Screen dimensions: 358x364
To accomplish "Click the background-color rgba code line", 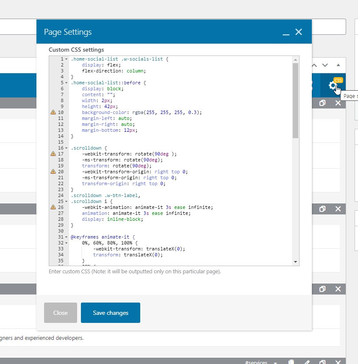I will tap(142, 112).
